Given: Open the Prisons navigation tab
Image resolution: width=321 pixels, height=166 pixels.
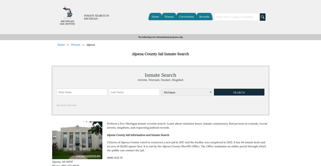Looking at the screenshot, I should 169,17.
